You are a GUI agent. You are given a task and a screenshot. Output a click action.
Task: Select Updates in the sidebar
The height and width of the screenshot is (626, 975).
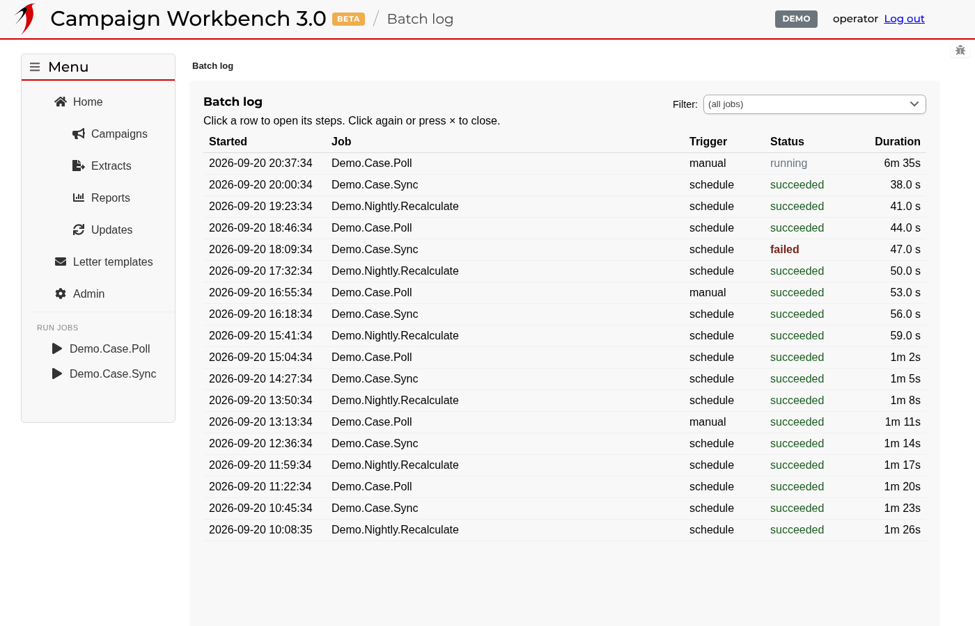(111, 230)
